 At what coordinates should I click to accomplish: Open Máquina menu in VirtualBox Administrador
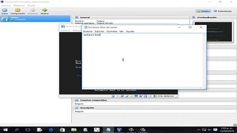click(x=19, y=6)
